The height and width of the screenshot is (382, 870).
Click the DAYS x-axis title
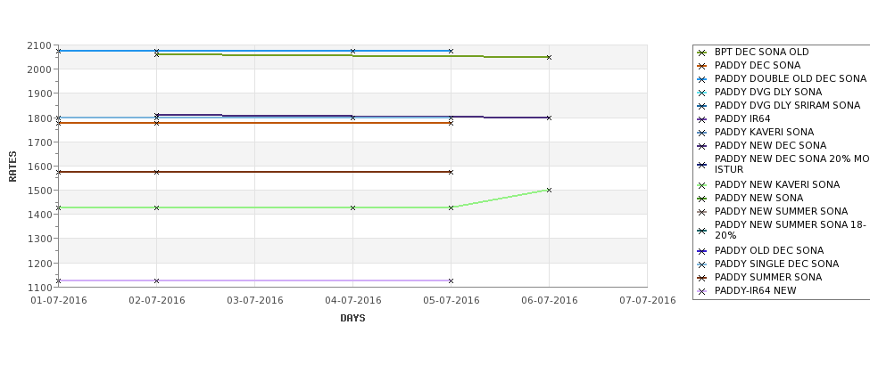point(352,318)
